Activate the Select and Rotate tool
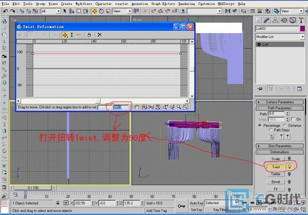The width and height of the screenshot is (308, 215). (101, 11)
